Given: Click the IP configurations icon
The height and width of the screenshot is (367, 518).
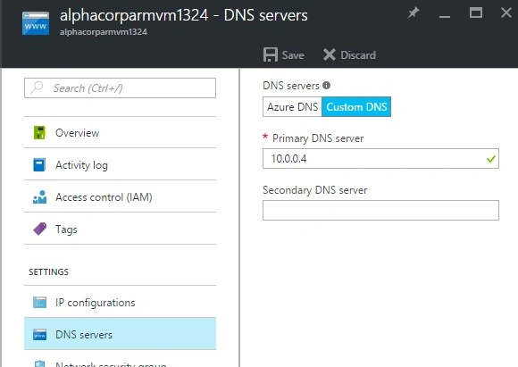Looking at the screenshot, I should click(39, 302).
